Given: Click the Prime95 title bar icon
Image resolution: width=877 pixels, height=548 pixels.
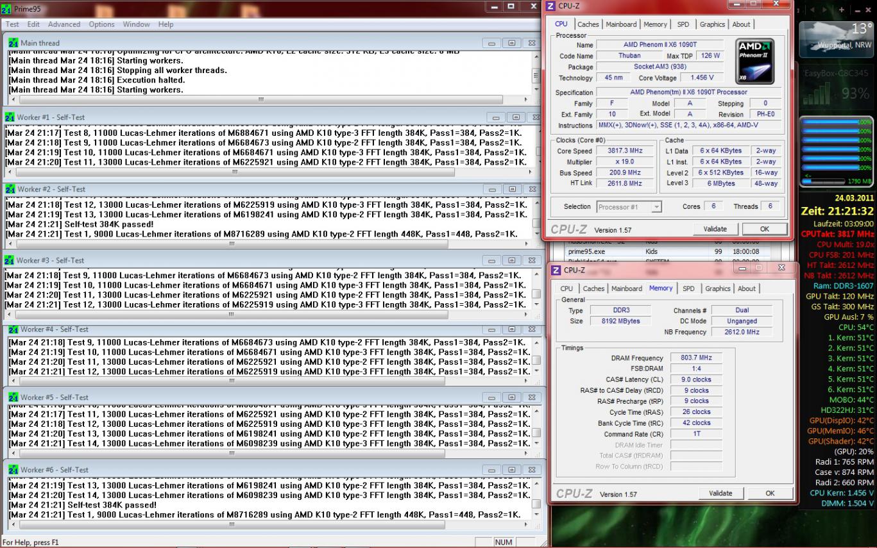Looking at the screenshot, I should coord(7,9).
